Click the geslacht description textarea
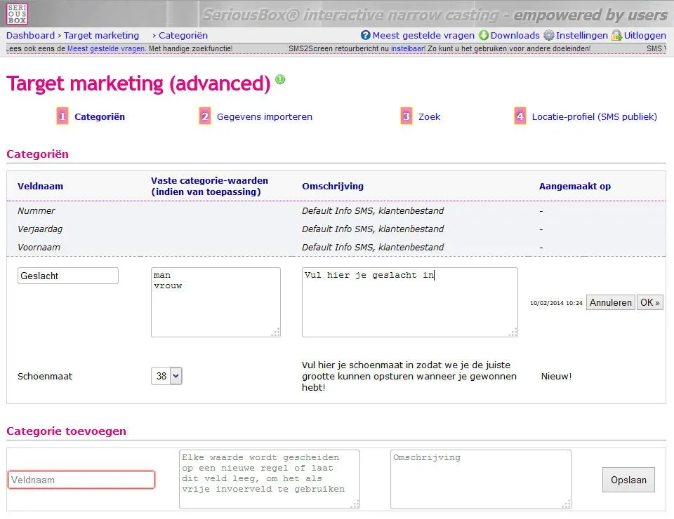The height and width of the screenshot is (519, 674). [409, 302]
